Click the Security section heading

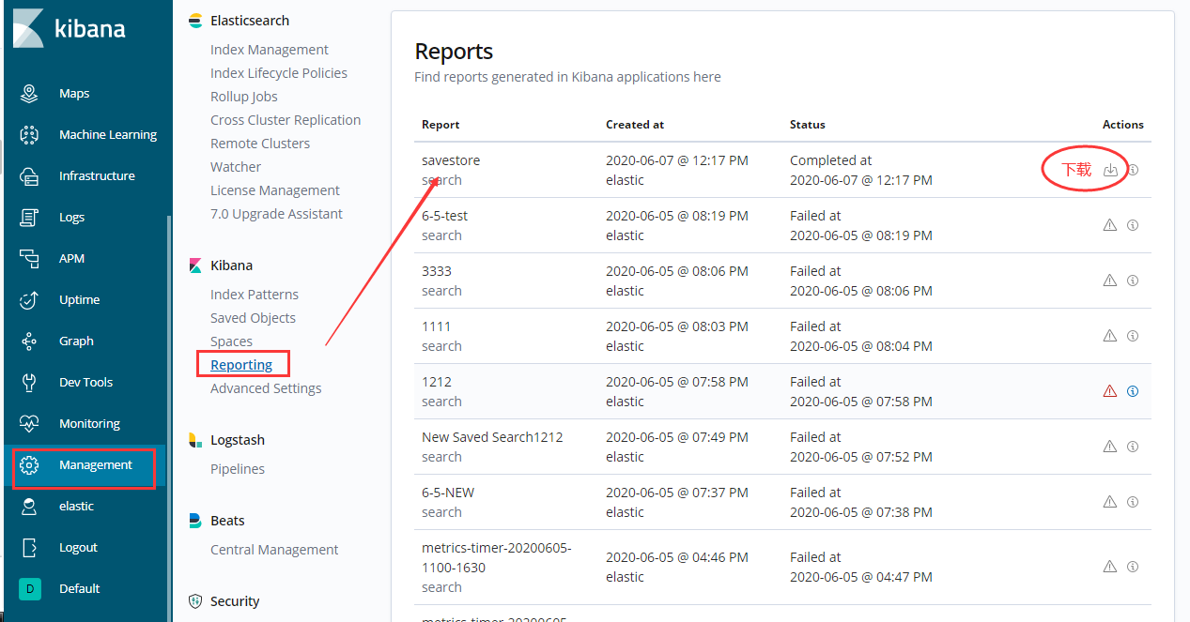(235, 601)
